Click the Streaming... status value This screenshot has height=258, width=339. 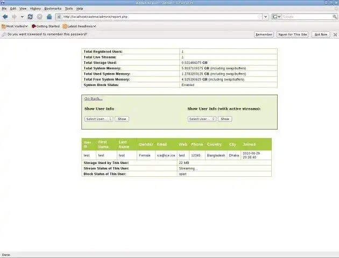187,168
